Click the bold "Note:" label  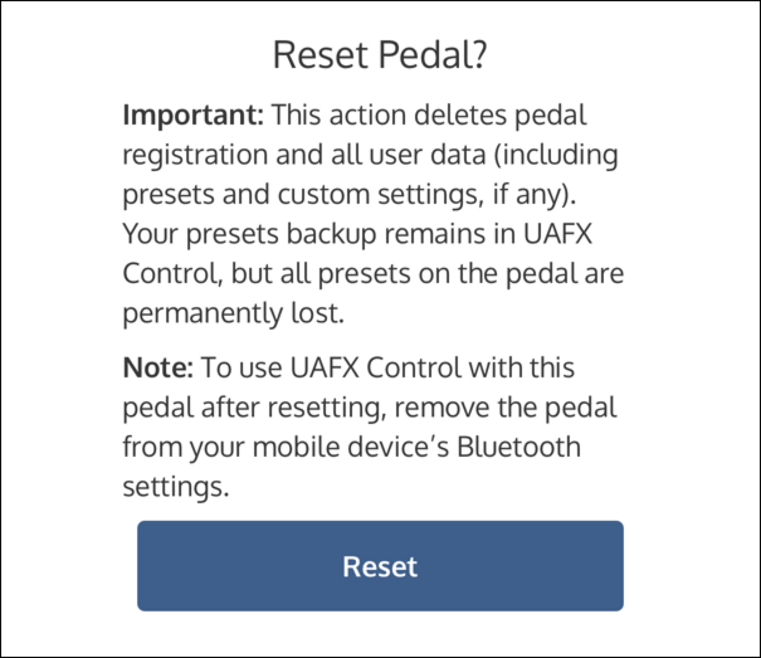point(157,367)
